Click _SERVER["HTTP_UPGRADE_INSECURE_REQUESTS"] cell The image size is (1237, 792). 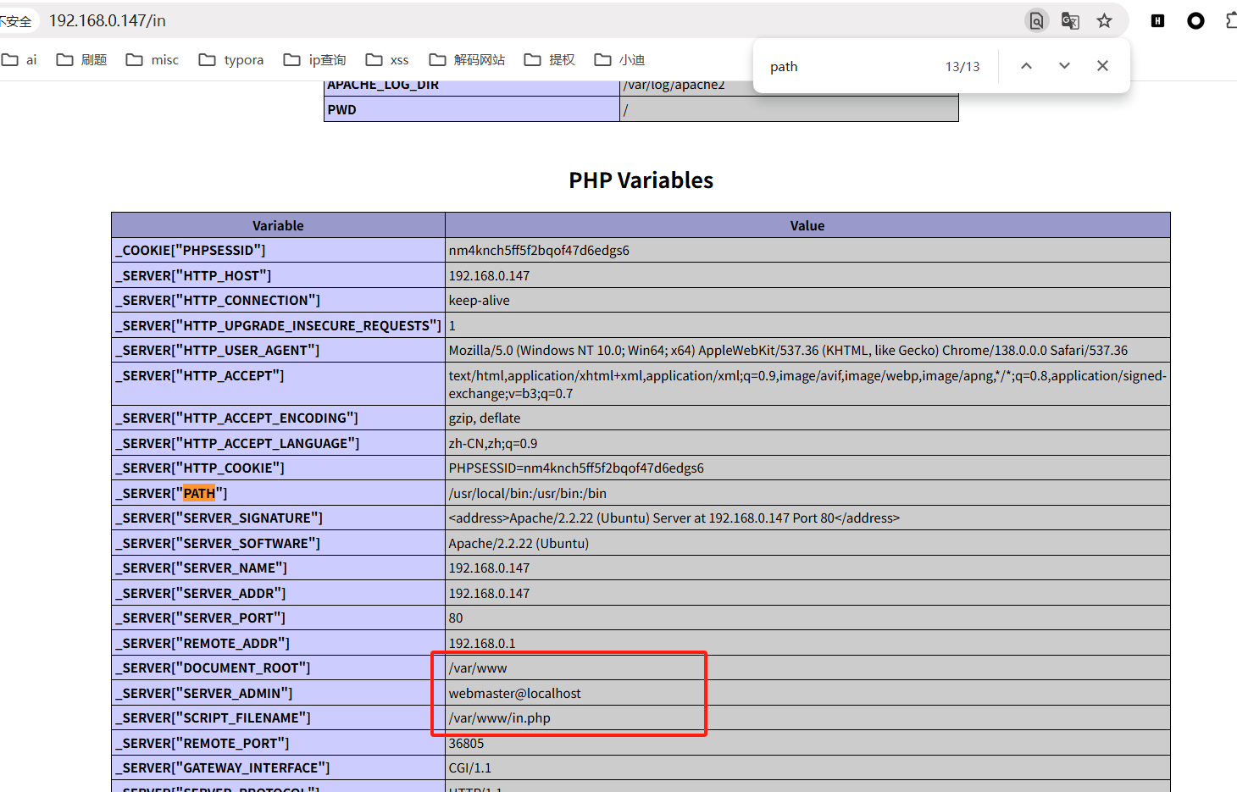point(278,325)
